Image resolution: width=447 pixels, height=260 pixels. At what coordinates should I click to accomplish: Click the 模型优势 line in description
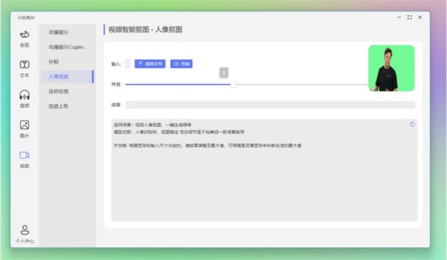coord(179,132)
